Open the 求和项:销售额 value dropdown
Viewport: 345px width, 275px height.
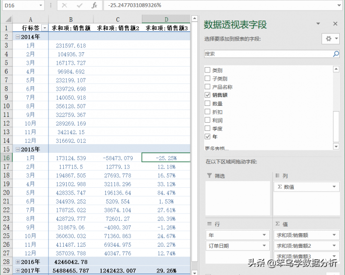(334, 235)
